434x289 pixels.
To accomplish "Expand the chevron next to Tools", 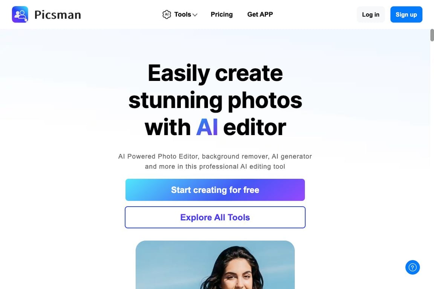I will tap(195, 15).
